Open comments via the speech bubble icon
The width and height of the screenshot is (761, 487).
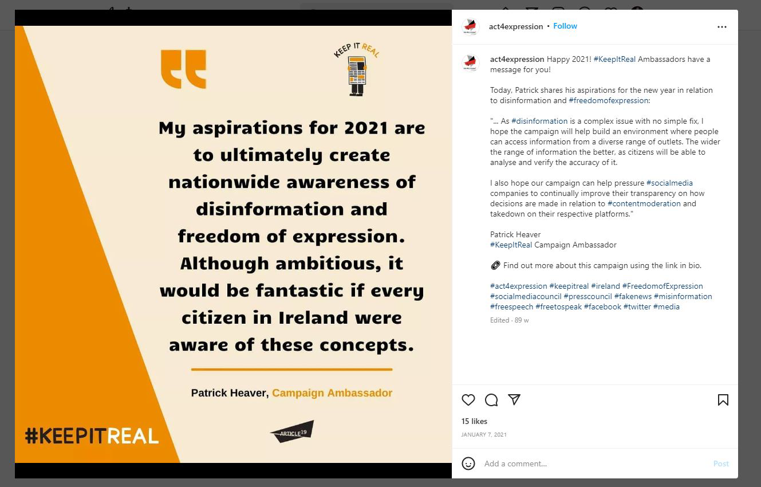tap(491, 400)
